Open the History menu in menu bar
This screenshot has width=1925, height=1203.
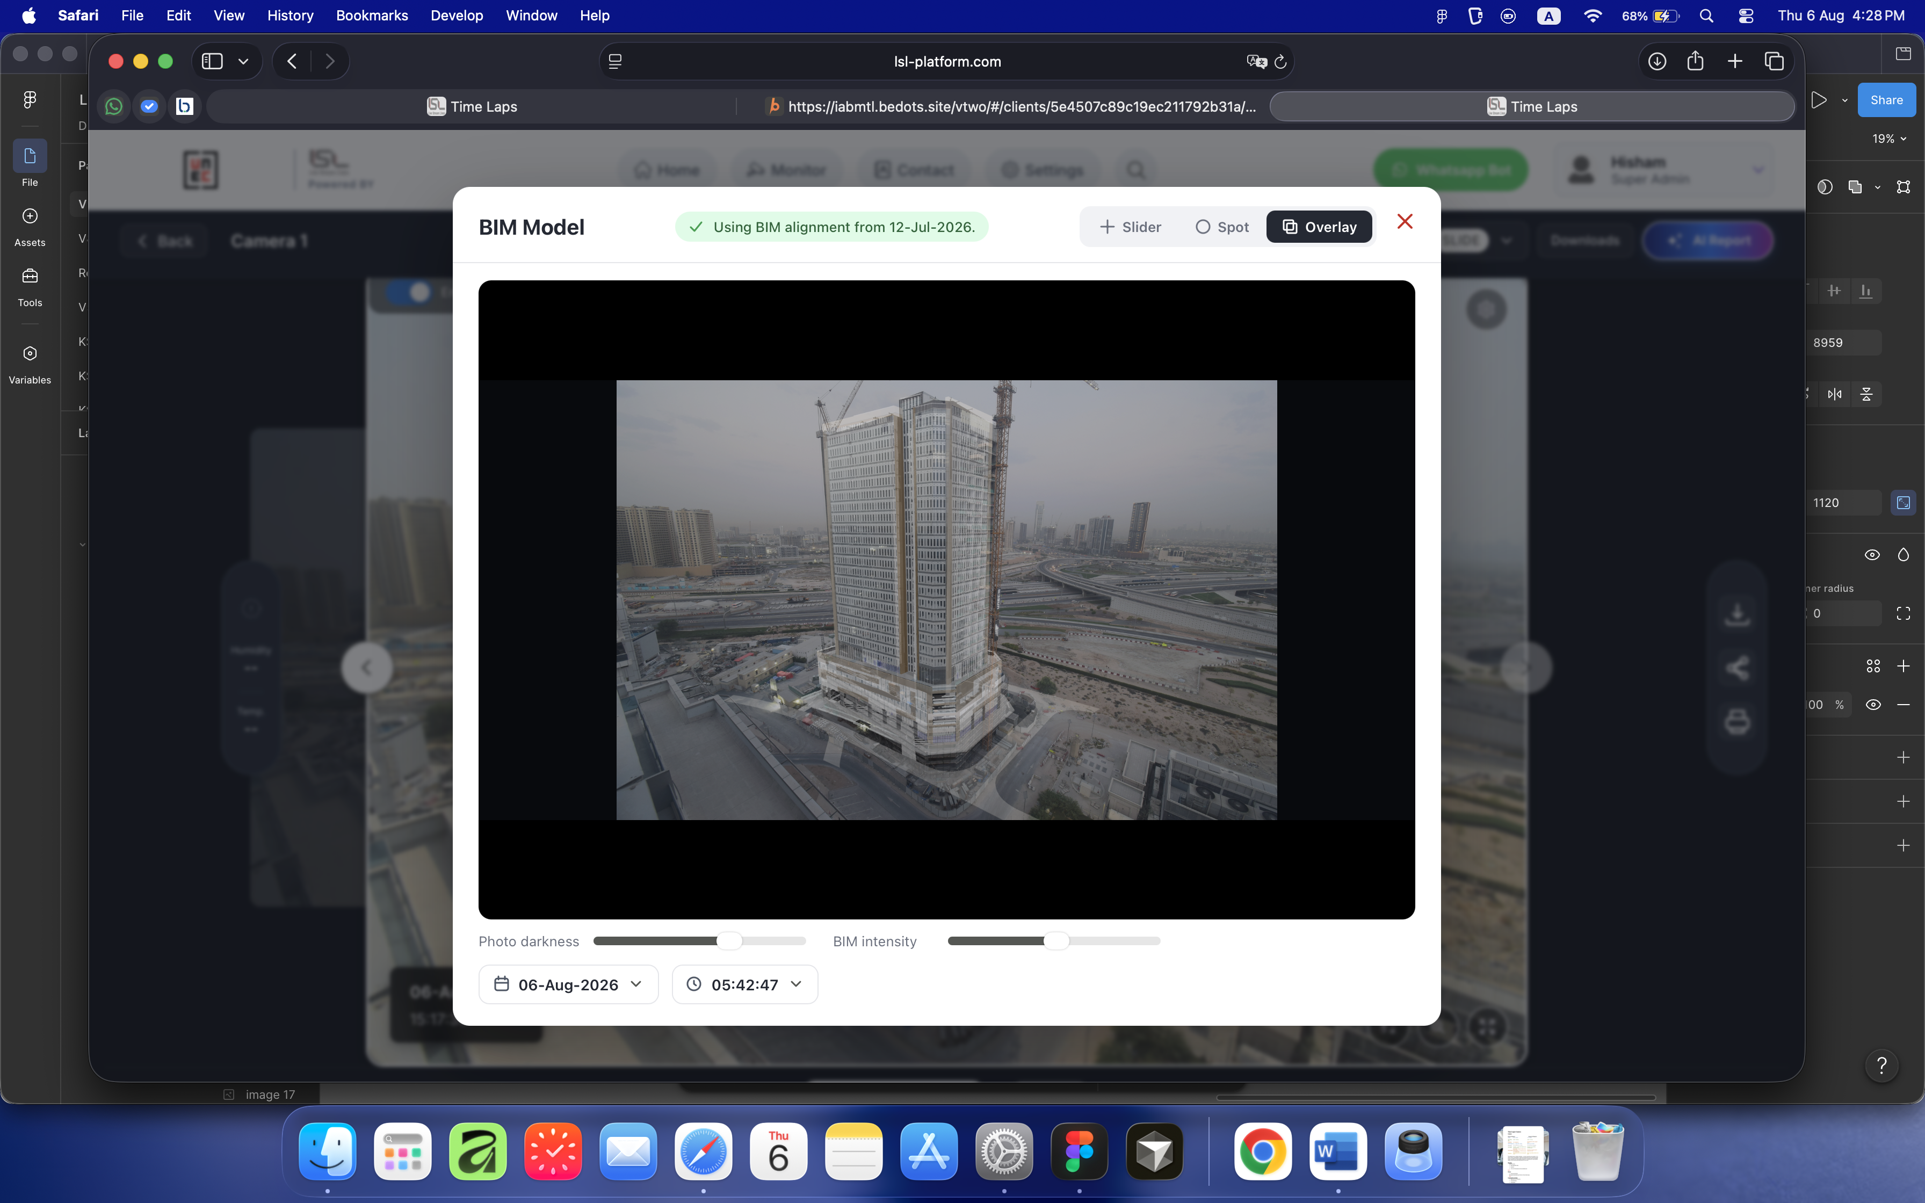point(290,15)
